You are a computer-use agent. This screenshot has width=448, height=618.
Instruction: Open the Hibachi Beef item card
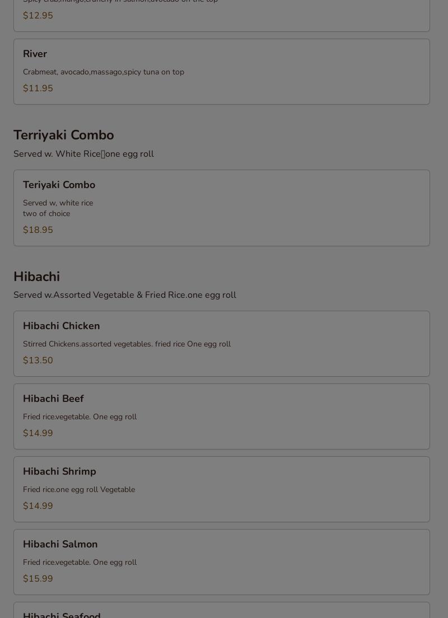point(222,416)
